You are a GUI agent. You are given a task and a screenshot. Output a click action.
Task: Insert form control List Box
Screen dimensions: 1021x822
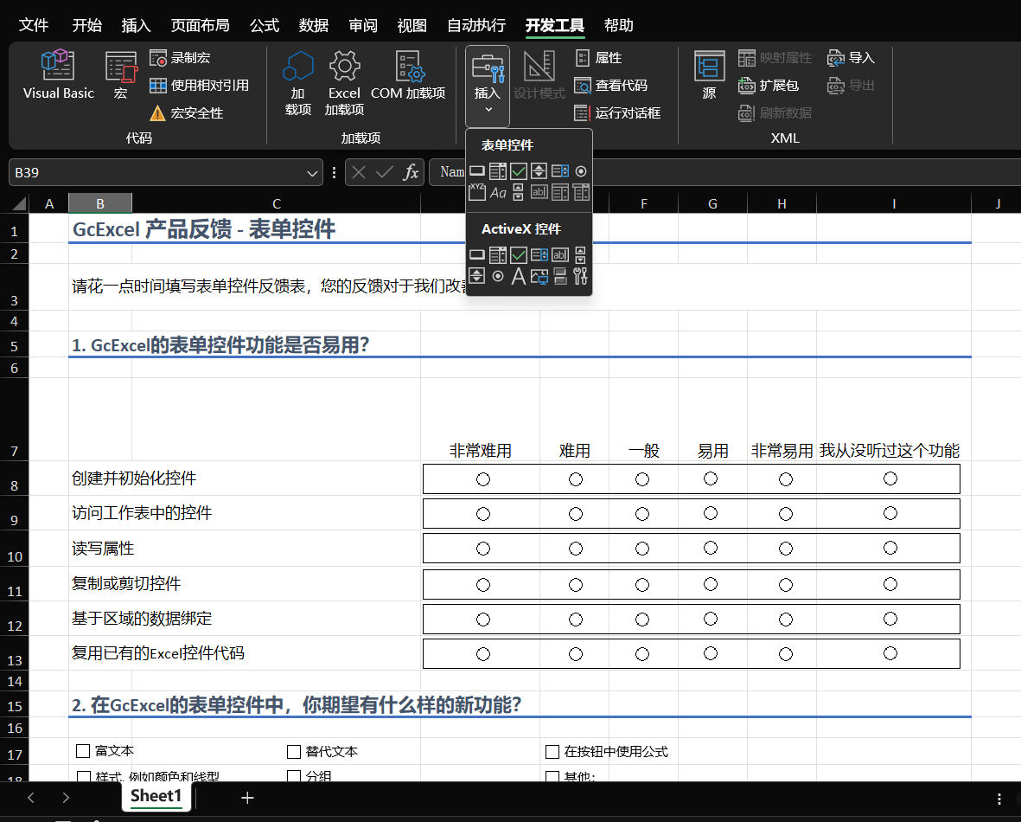[x=560, y=171]
